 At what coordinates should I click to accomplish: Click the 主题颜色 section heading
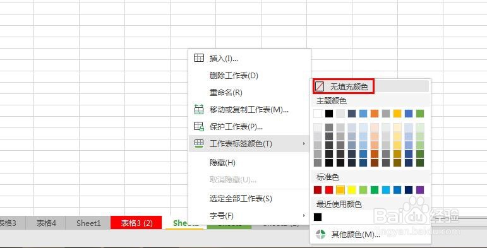point(332,101)
